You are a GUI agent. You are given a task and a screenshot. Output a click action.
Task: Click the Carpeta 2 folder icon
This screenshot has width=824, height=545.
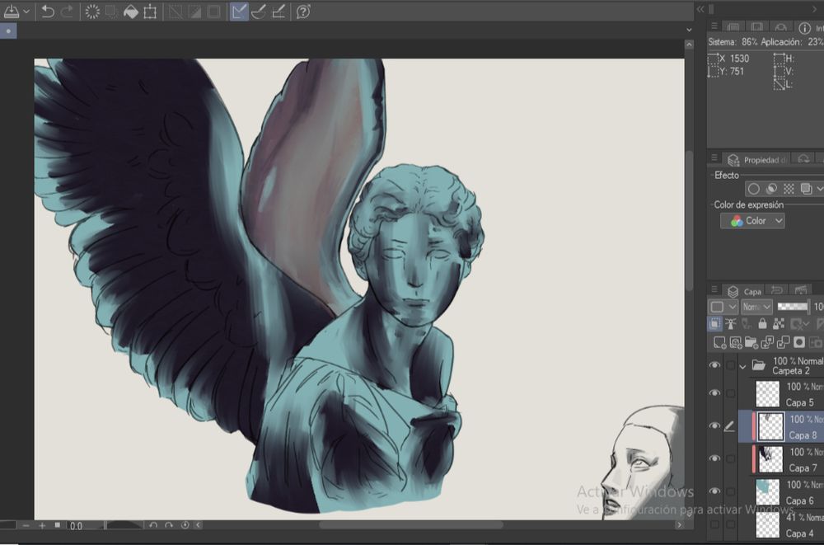pyautogui.click(x=758, y=365)
